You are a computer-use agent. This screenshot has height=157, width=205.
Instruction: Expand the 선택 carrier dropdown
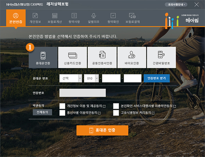(71, 78)
